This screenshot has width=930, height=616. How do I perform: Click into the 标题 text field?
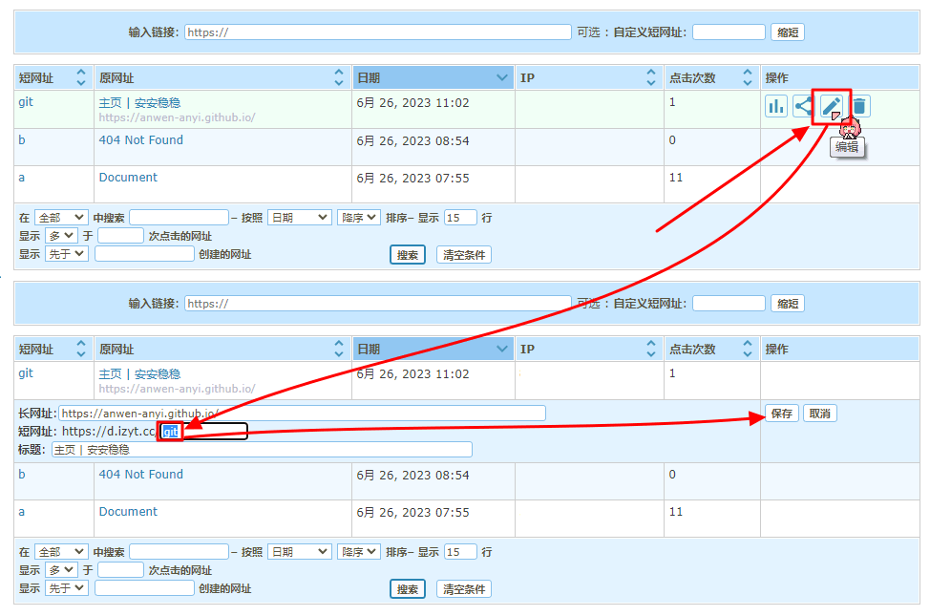coord(262,450)
